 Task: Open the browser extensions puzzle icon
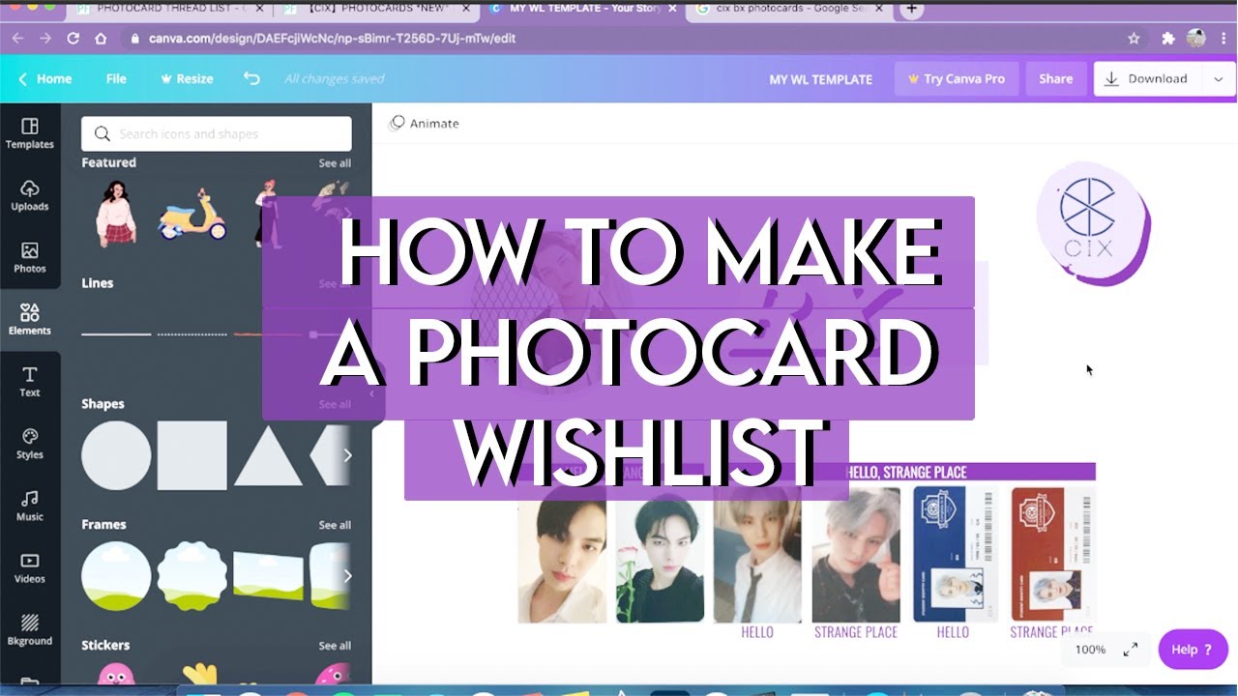pos(1167,39)
